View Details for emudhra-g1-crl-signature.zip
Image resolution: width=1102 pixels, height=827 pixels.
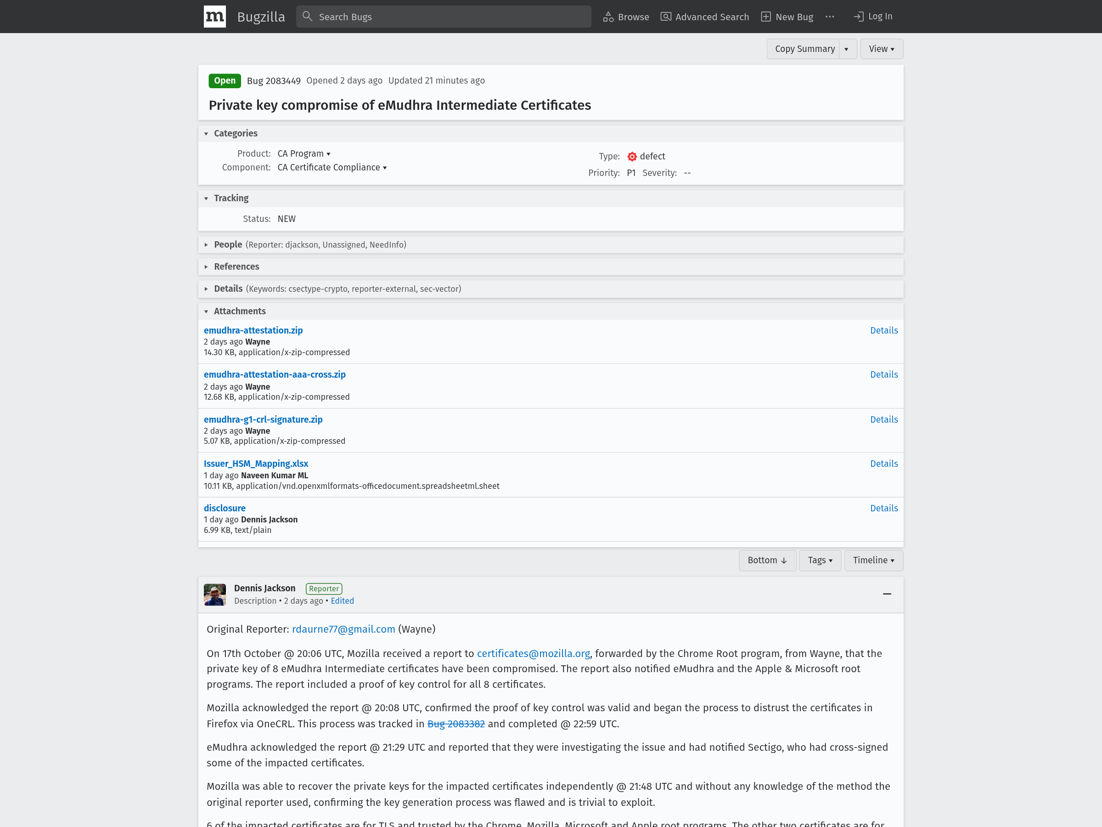884,419
